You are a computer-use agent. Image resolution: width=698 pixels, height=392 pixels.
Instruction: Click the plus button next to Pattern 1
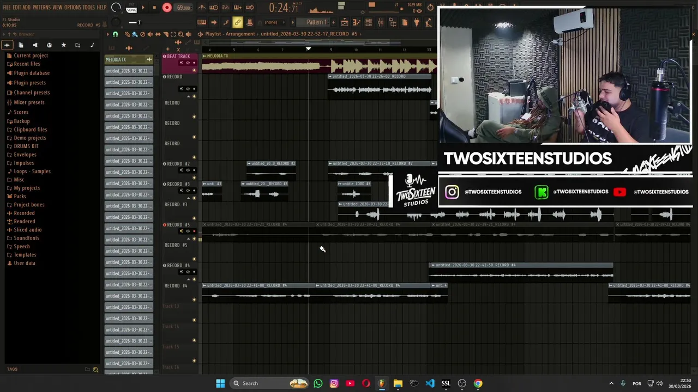coord(333,22)
